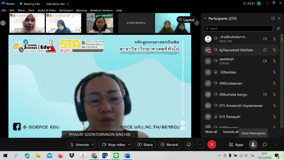Viewport: 284px width, 160px height.
Task: Toggle the Unmute microphone button
Action: [x=79, y=145]
